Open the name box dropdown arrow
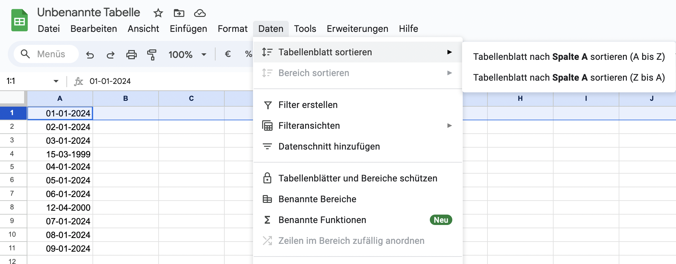 (56, 81)
